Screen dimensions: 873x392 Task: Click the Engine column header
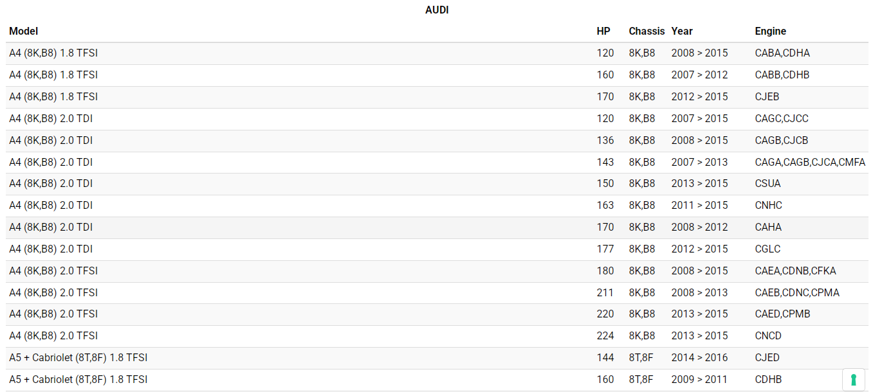[770, 31]
